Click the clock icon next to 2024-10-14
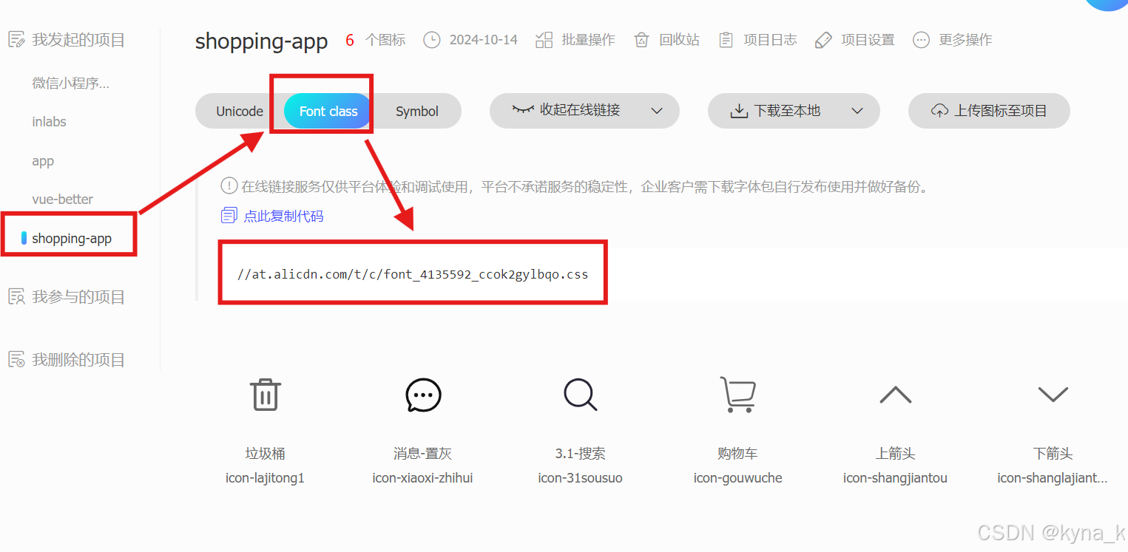This screenshot has height=552, width=1128. 432,40
